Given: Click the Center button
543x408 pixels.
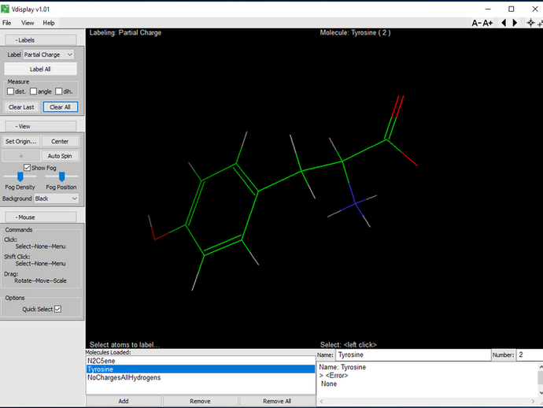Looking at the screenshot, I should point(61,141).
